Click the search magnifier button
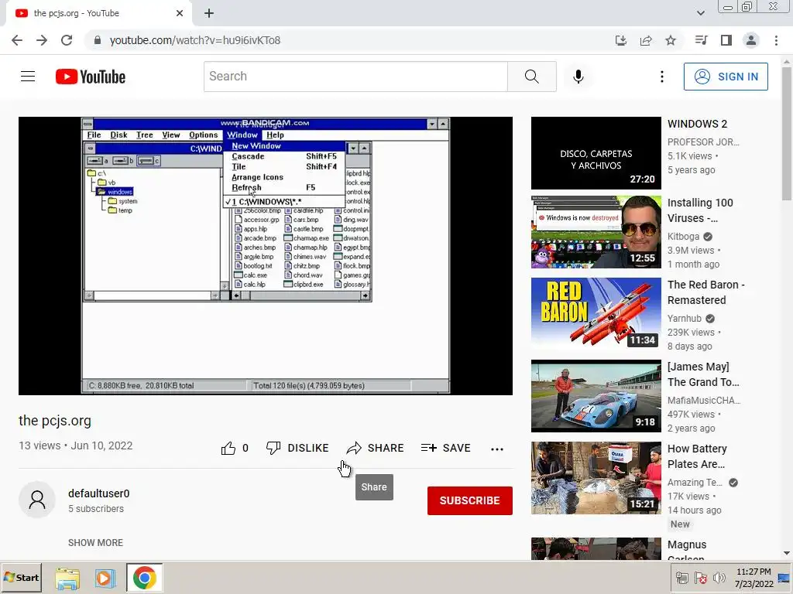This screenshot has height=594, width=793. point(531,77)
